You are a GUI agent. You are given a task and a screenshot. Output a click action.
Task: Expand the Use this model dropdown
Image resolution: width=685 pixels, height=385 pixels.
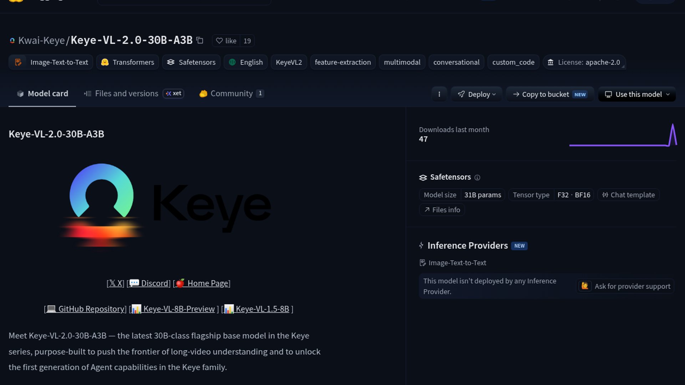(x=637, y=94)
